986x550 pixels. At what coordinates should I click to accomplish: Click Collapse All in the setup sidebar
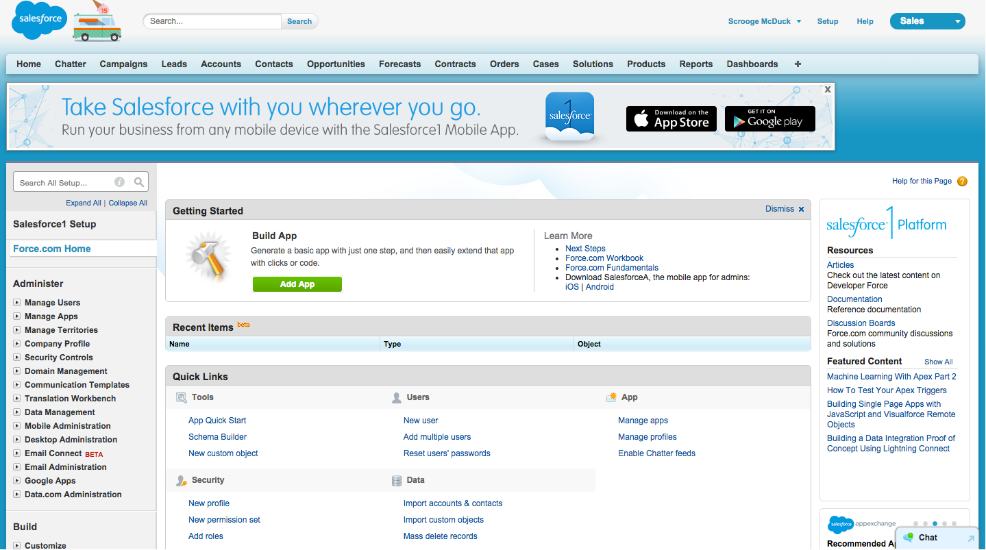point(128,203)
